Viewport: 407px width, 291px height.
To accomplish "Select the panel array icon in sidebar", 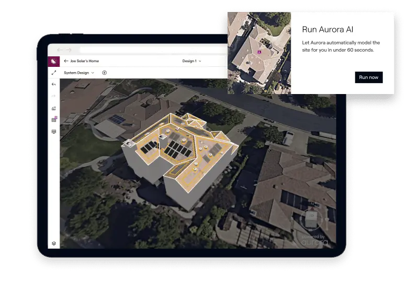I will (x=53, y=132).
